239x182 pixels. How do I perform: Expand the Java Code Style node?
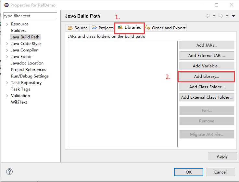(x=7, y=44)
